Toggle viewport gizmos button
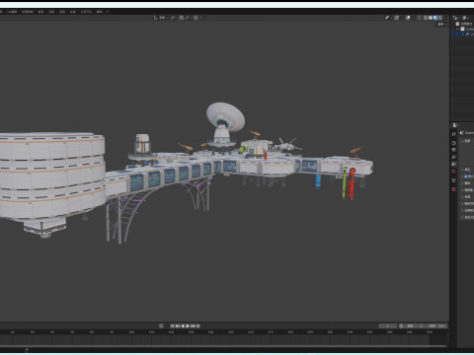This screenshot has height=355, width=474. [x=397, y=18]
